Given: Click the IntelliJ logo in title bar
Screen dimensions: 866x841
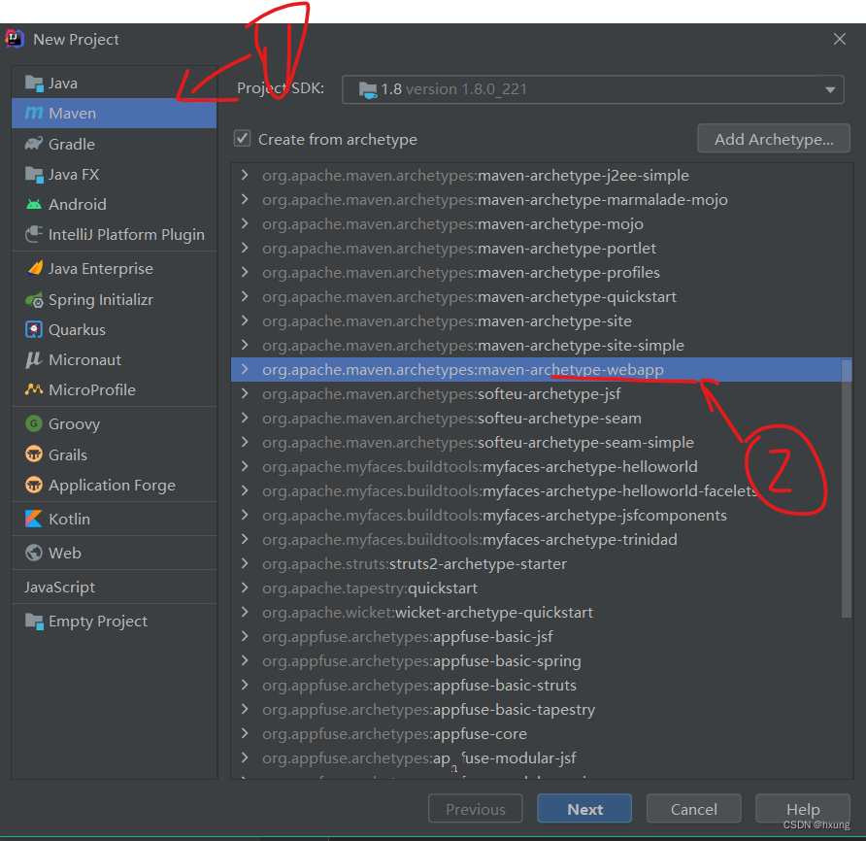Looking at the screenshot, I should tap(14, 39).
